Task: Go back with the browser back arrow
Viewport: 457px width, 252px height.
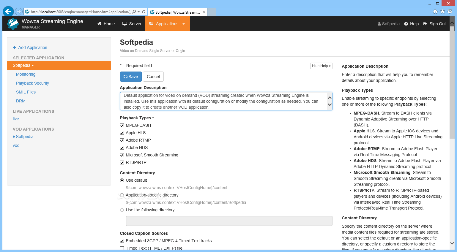Action: pyautogui.click(x=8, y=12)
